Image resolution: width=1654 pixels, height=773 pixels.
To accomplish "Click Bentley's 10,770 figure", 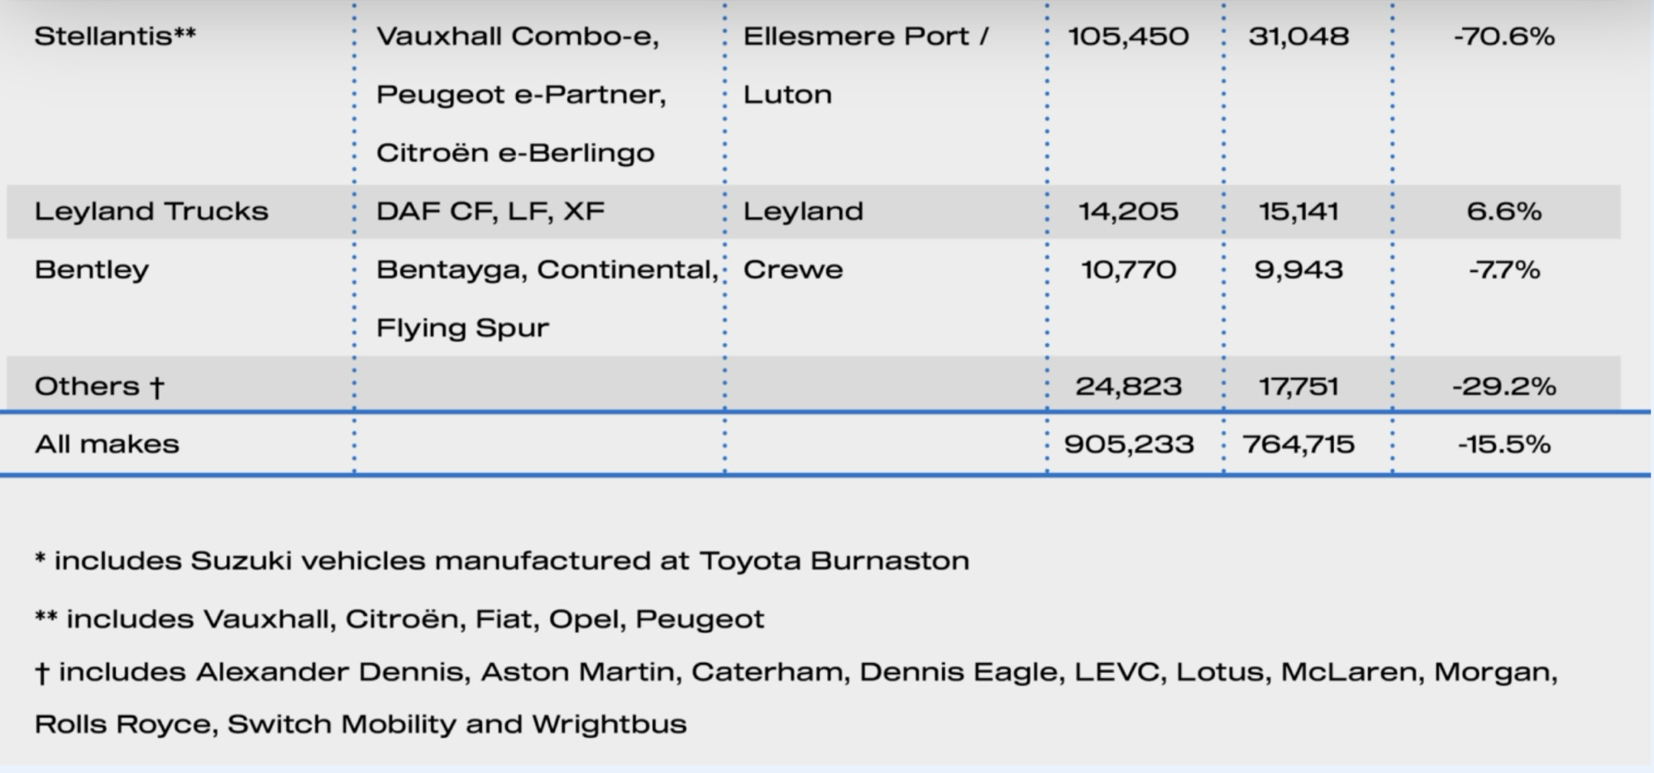I will 1128,270.
